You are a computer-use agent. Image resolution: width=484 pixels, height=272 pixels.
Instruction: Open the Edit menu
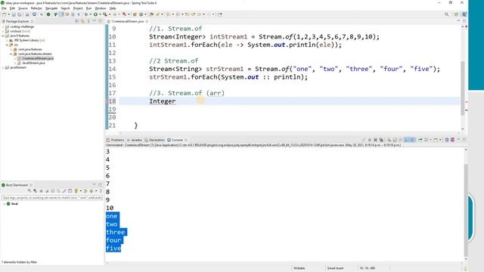[x=12, y=8]
